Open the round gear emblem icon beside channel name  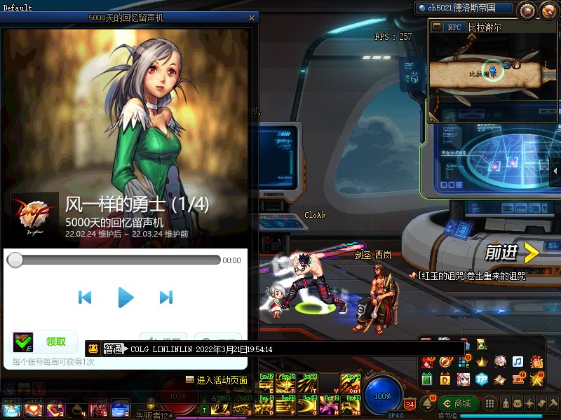coord(527,10)
